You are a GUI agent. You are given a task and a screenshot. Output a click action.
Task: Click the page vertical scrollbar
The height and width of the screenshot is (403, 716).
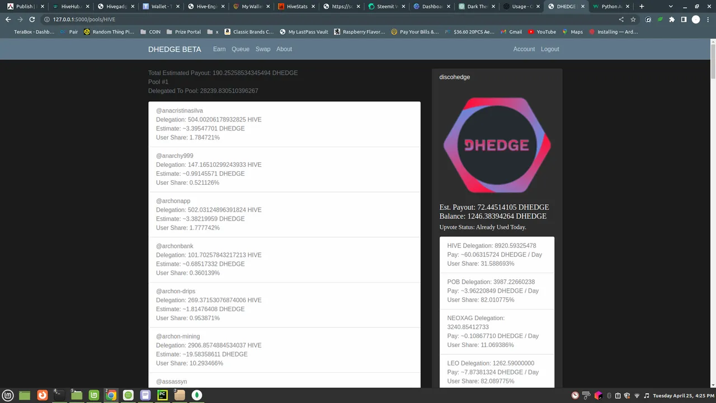click(713, 62)
